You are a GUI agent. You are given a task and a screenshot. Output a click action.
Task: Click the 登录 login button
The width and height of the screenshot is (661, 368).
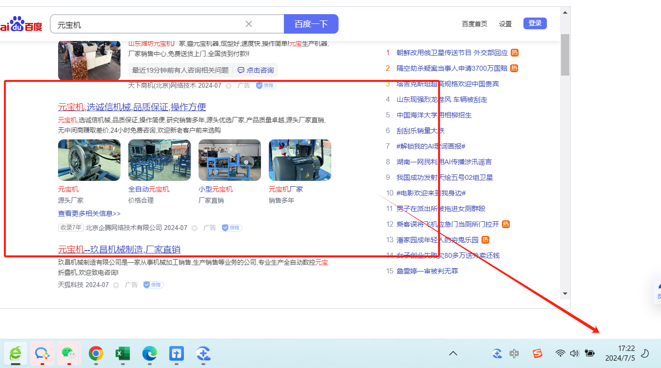coord(535,23)
